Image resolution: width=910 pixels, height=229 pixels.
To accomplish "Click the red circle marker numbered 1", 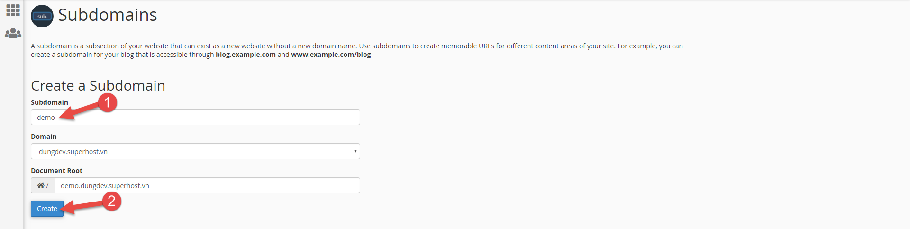I will point(108,102).
